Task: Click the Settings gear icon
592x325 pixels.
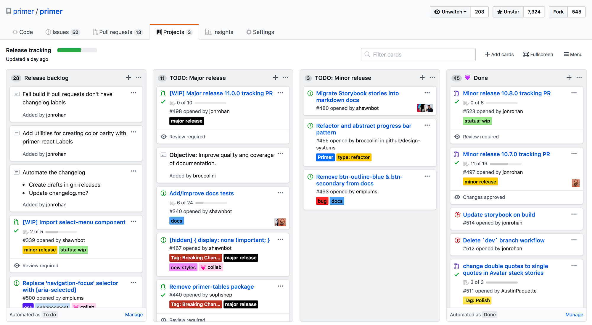Action: 249,32
